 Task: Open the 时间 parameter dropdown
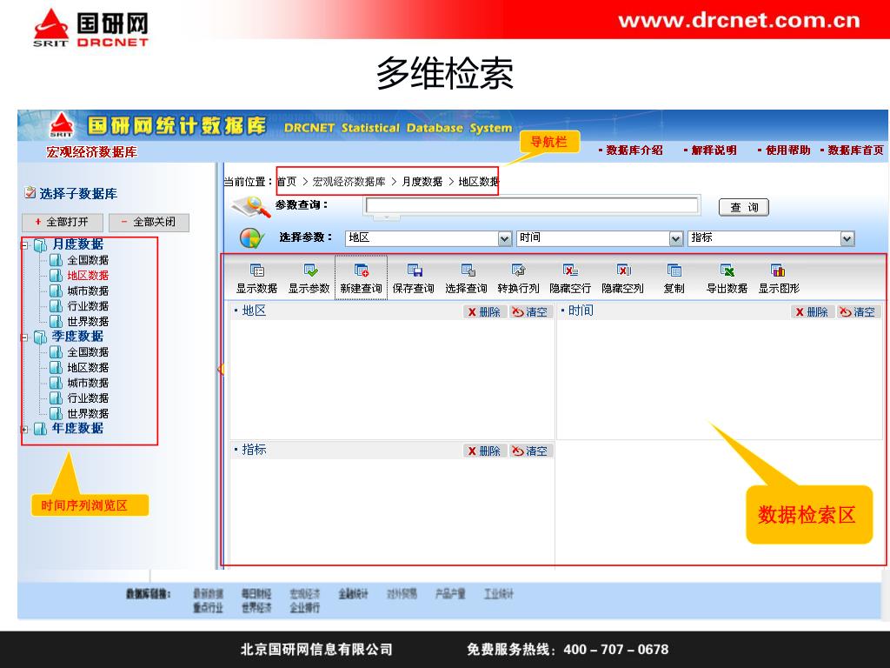675,238
